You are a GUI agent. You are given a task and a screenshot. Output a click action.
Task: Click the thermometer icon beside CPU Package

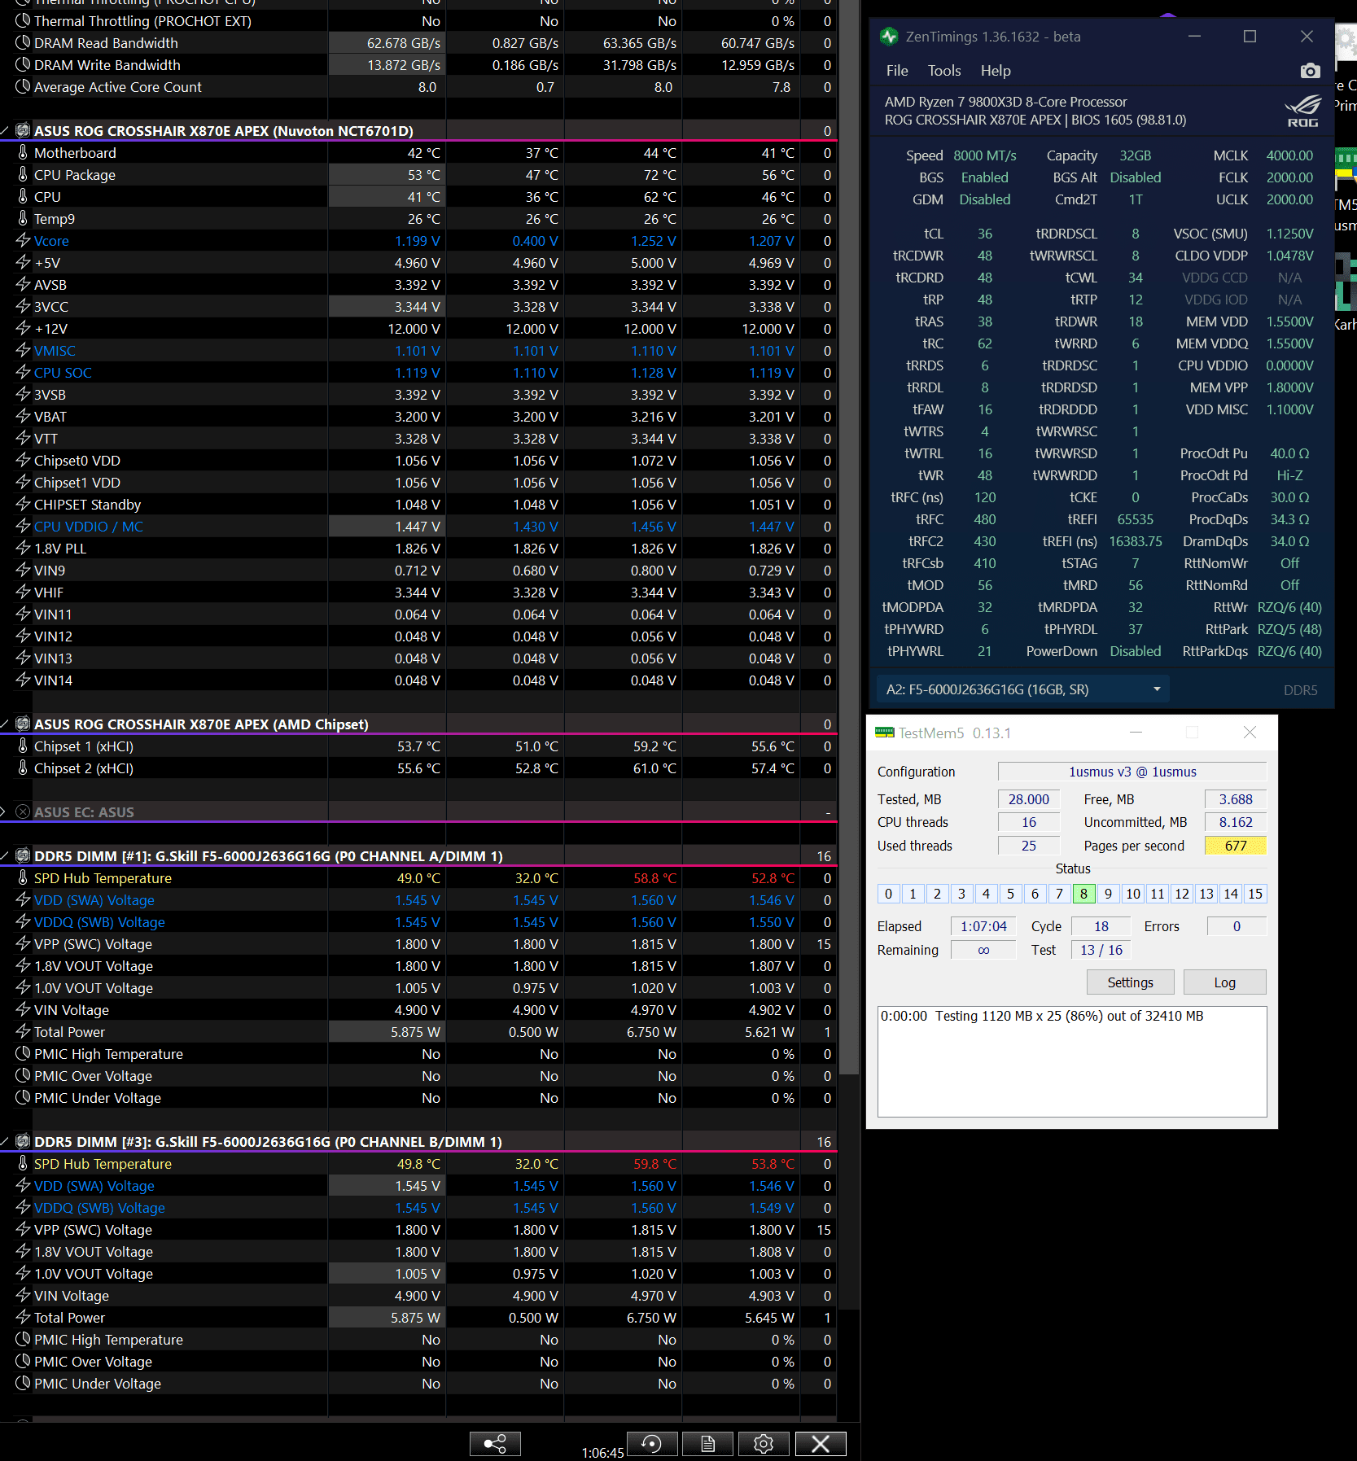[23, 174]
